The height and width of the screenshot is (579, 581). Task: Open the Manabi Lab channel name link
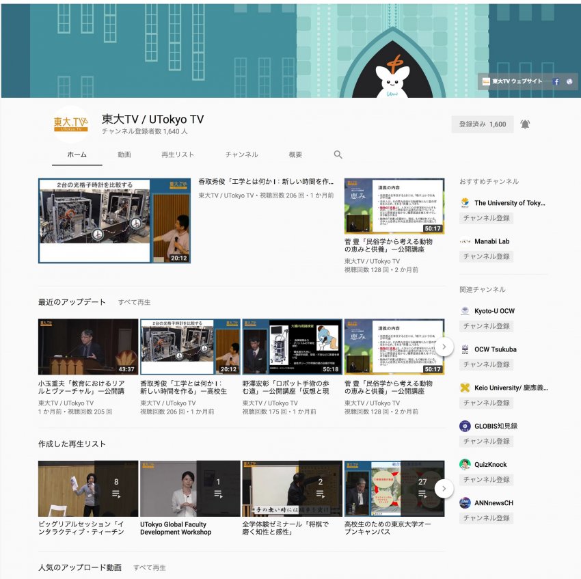[491, 241]
